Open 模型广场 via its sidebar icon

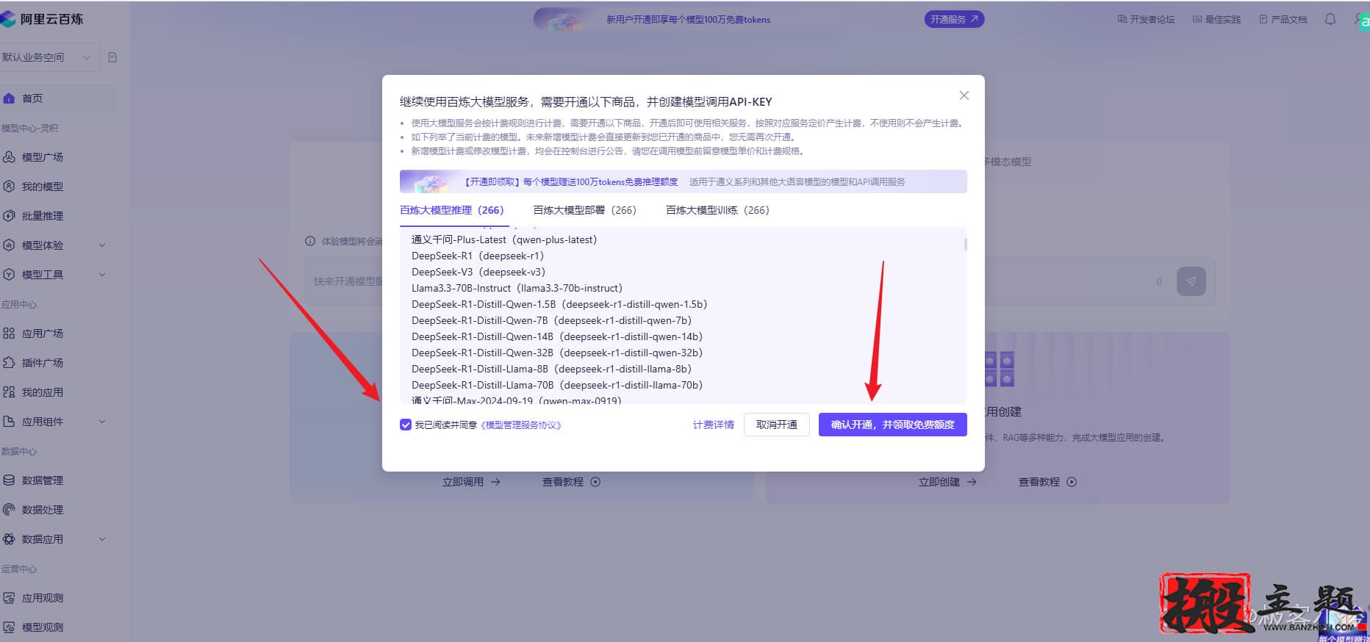click(9, 157)
